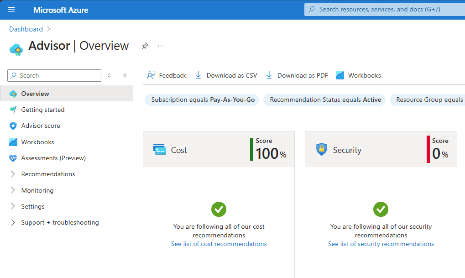
Task: Click the Advisor score shield icon
Action: click(13, 126)
